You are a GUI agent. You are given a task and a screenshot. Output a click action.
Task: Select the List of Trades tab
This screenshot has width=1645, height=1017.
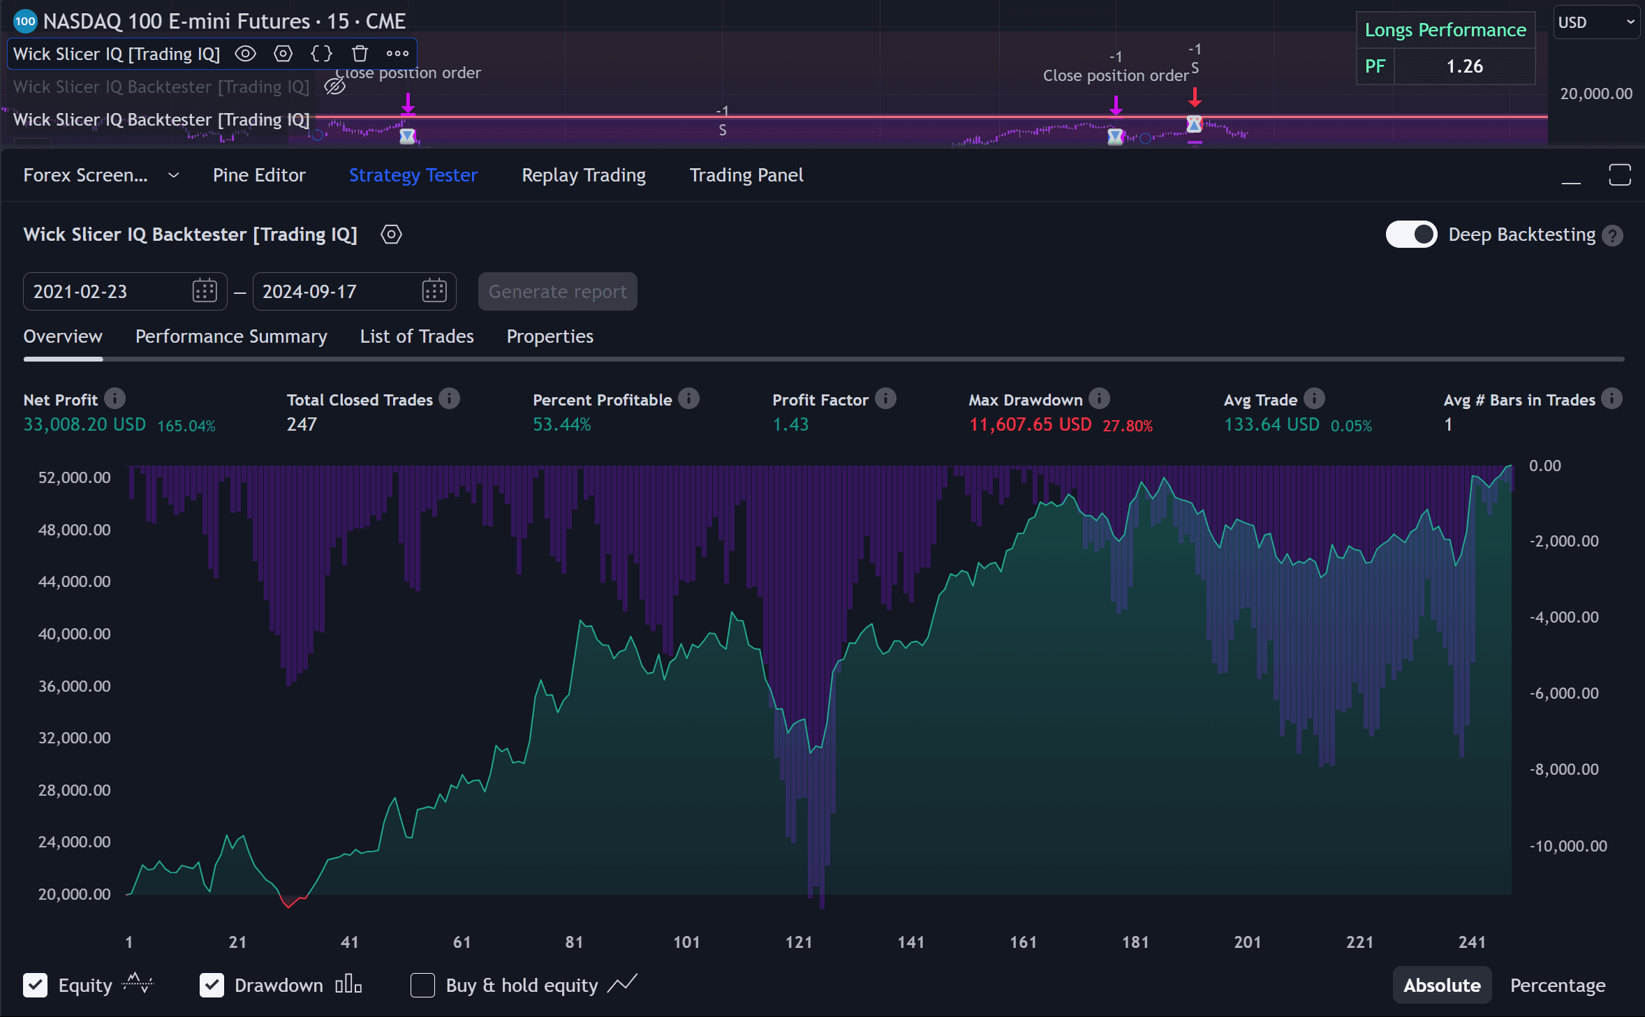coord(417,336)
